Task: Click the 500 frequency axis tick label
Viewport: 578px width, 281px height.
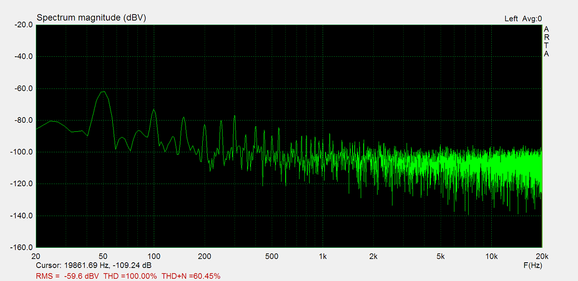Action: [272, 256]
